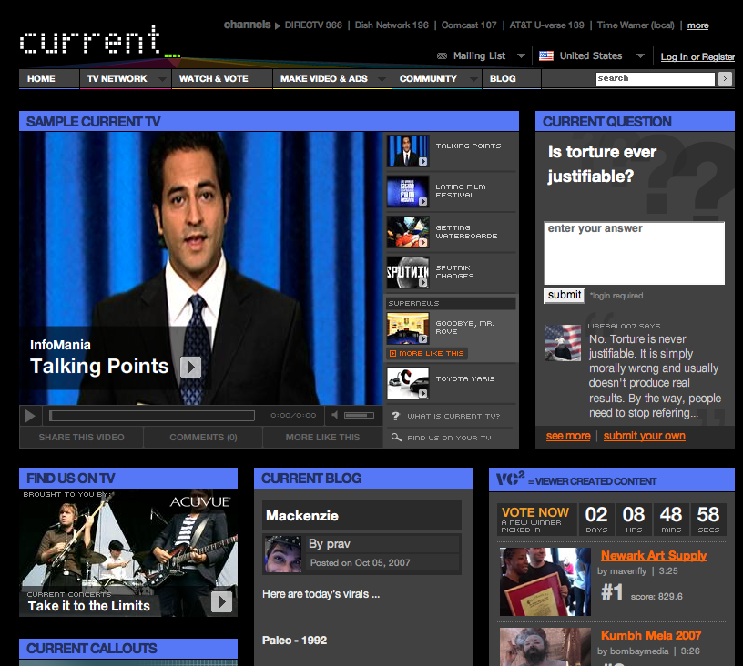Click the more channels link

(698, 25)
